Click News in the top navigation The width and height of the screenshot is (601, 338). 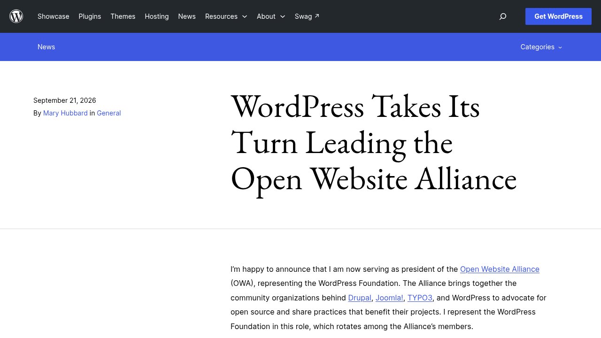tap(187, 16)
